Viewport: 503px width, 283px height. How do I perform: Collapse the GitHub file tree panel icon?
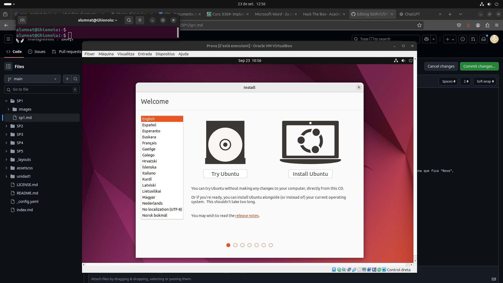tap(8, 67)
